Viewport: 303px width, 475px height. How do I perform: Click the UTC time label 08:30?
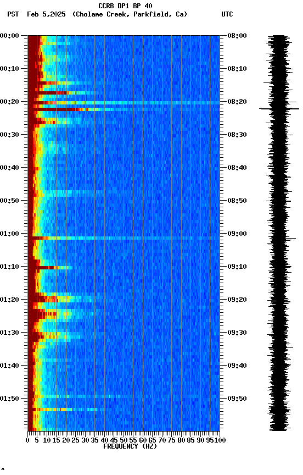(x=237, y=135)
